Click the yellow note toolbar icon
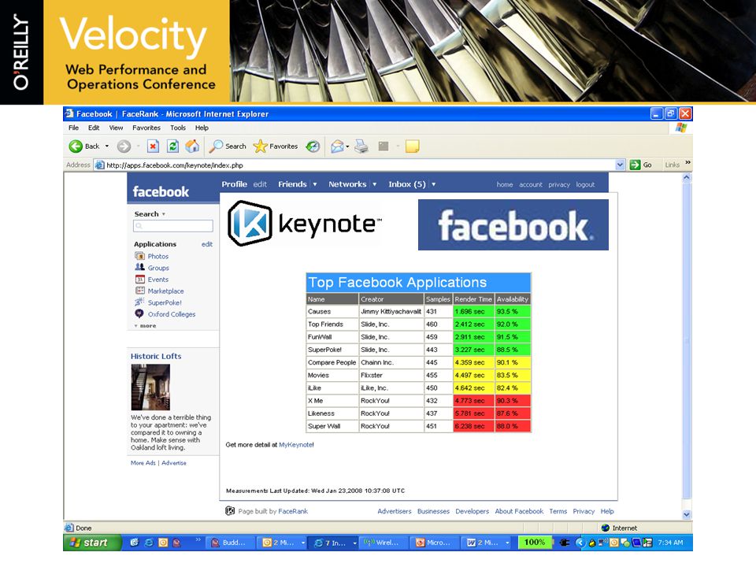The height and width of the screenshot is (567, 756). click(412, 146)
